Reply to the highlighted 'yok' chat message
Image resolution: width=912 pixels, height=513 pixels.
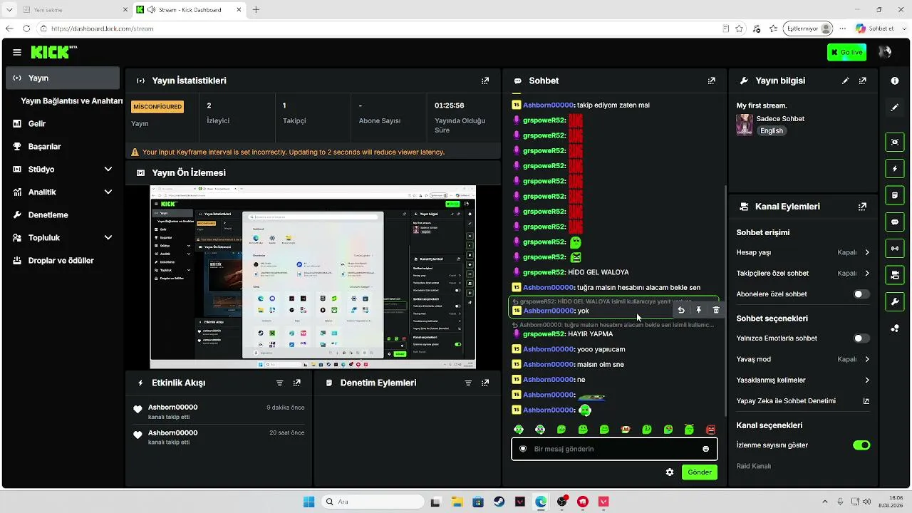tap(681, 310)
